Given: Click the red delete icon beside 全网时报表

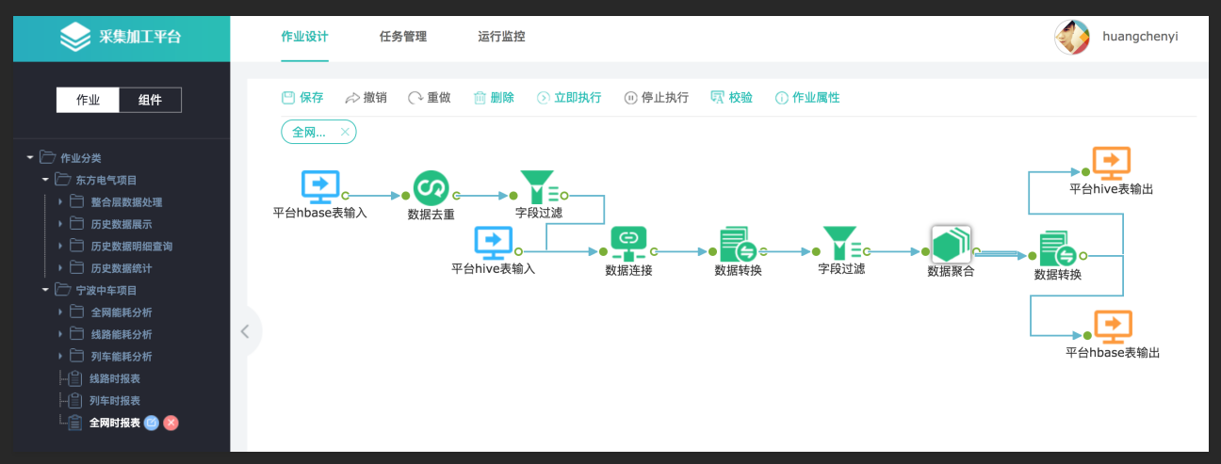Looking at the screenshot, I should point(171,423).
